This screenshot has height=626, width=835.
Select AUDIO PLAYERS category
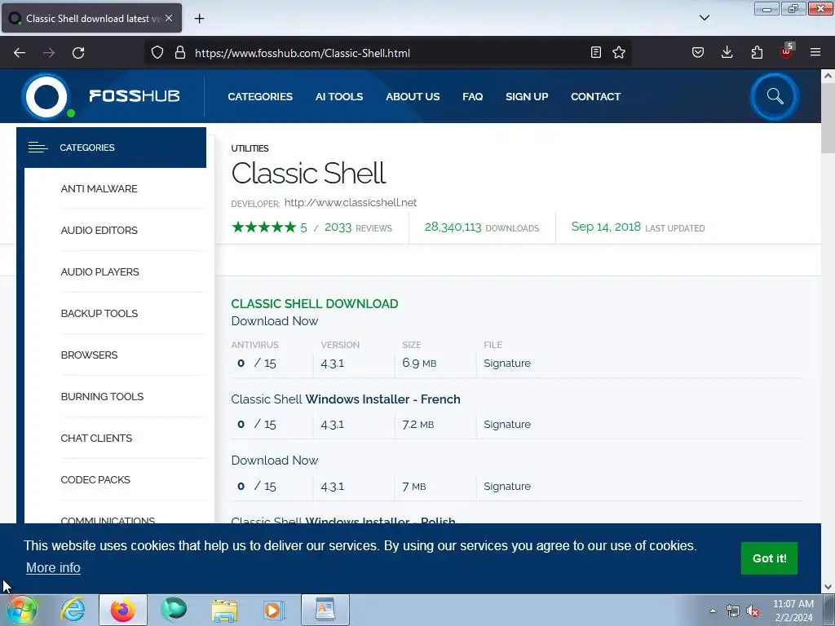pyautogui.click(x=99, y=271)
